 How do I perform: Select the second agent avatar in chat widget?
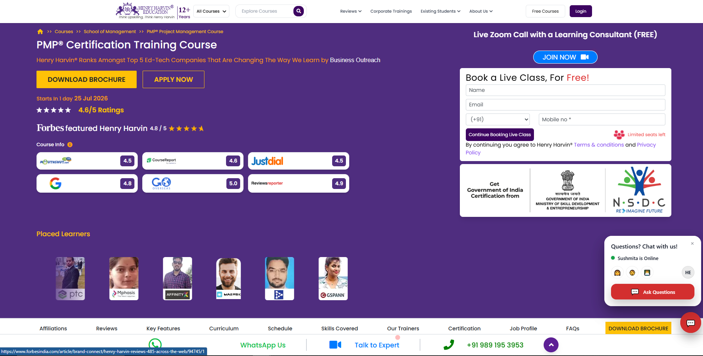point(632,273)
